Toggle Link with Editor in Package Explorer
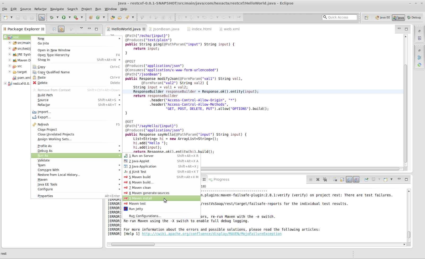This screenshot has width=425, height=259. click(x=61, y=29)
